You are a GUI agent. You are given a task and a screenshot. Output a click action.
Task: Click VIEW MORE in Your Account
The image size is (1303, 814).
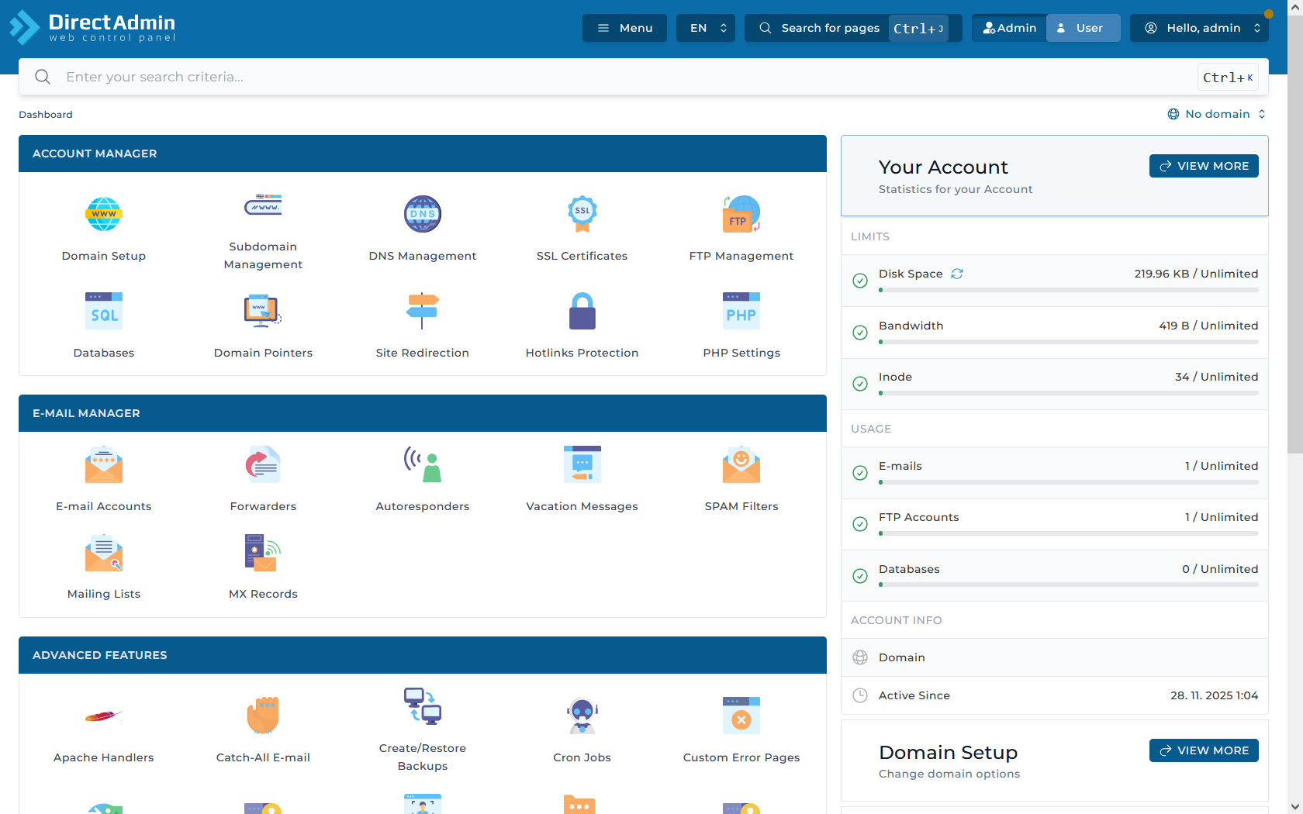[1203, 166]
